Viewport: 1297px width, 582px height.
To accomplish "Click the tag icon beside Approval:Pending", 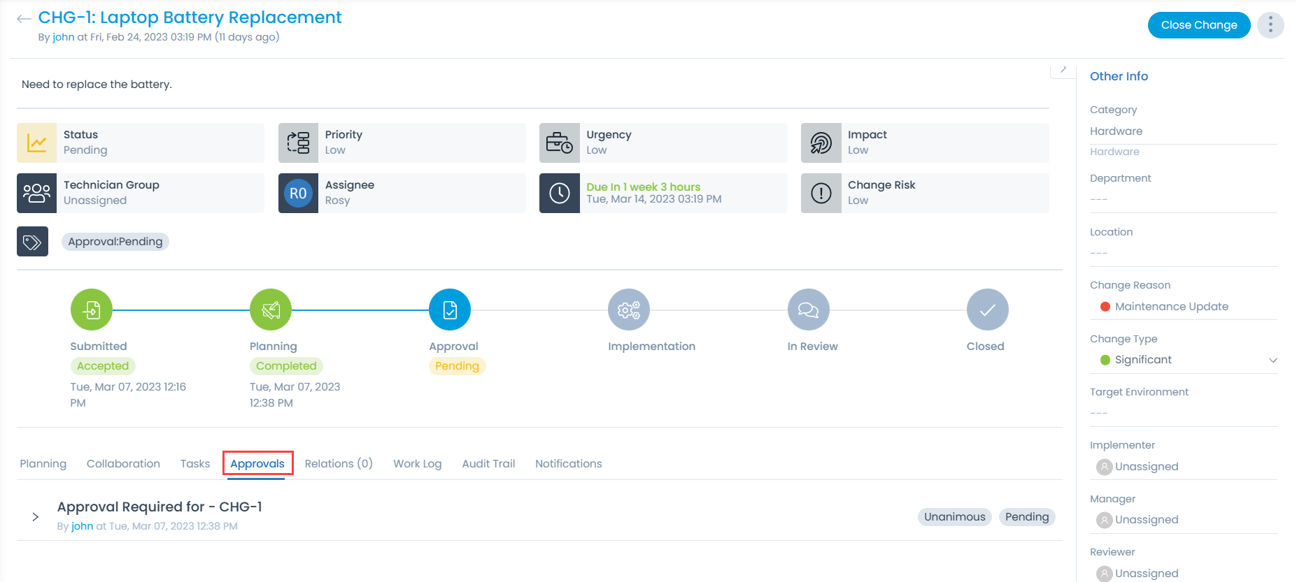I will pos(32,242).
